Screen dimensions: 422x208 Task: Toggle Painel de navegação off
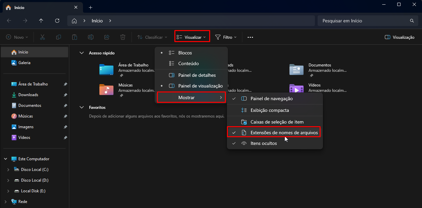pos(271,98)
